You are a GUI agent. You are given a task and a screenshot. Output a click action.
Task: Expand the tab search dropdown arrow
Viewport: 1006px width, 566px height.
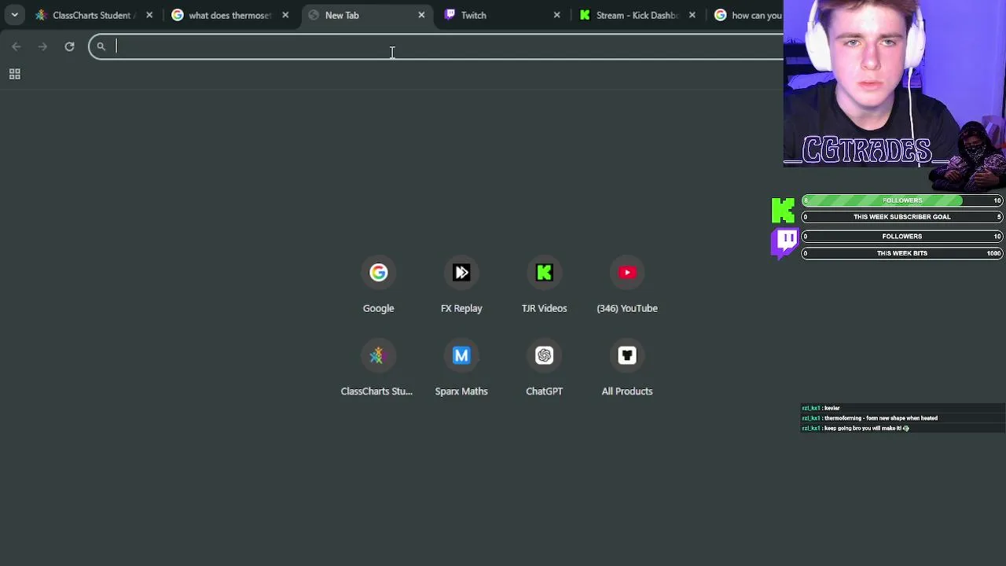click(14, 15)
